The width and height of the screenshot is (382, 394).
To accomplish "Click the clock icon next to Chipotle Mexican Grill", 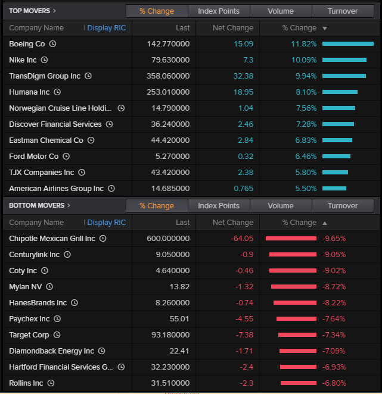I will coord(103,239).
